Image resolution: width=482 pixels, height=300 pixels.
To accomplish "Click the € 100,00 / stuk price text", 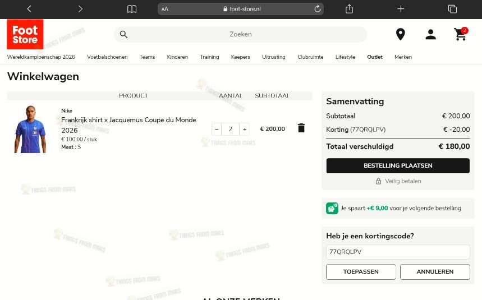I will click(x=79, y=140).
